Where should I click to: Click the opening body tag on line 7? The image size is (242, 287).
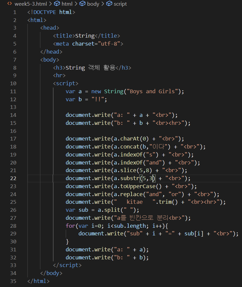(50, 60)
